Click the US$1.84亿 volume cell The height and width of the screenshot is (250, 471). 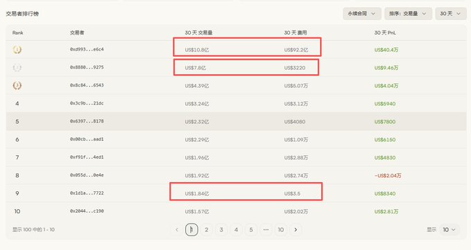click(197, 194)
